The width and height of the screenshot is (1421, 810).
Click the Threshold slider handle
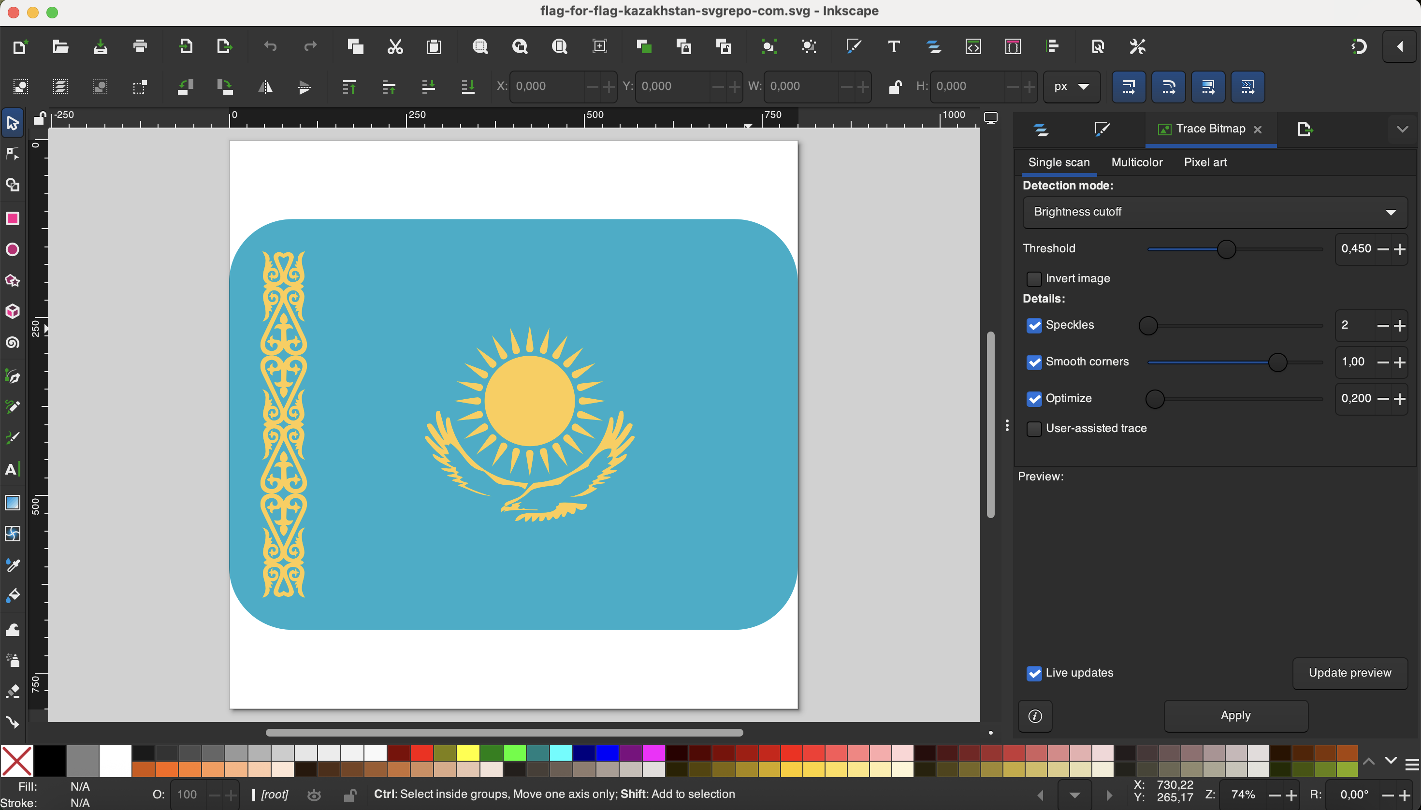[1226, 249]
